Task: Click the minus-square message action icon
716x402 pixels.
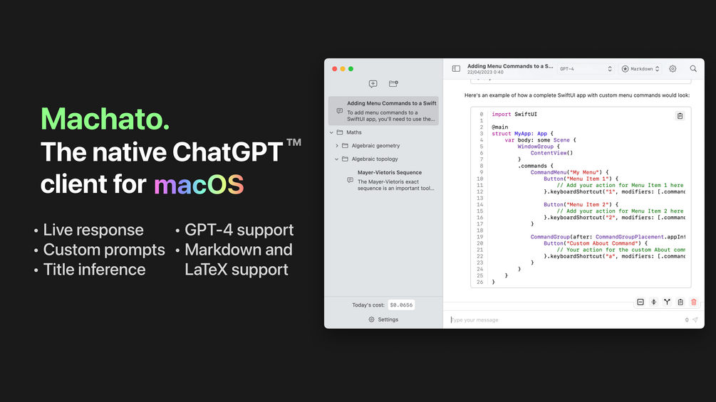Action: tap(640, 302)
